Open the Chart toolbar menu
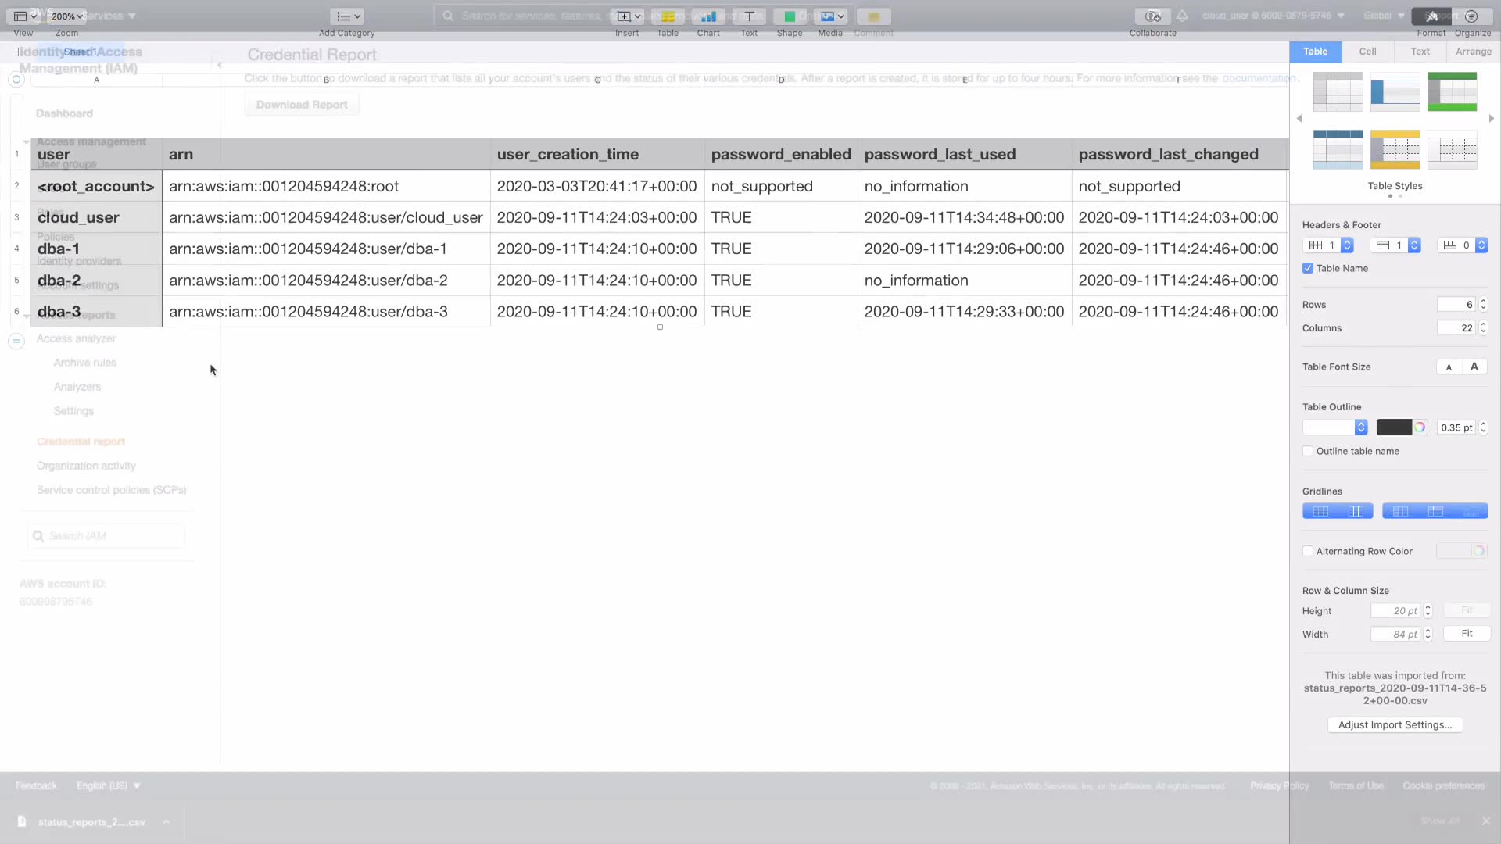The height and width of the screenshot is (844, 1501). click(708, 16)
